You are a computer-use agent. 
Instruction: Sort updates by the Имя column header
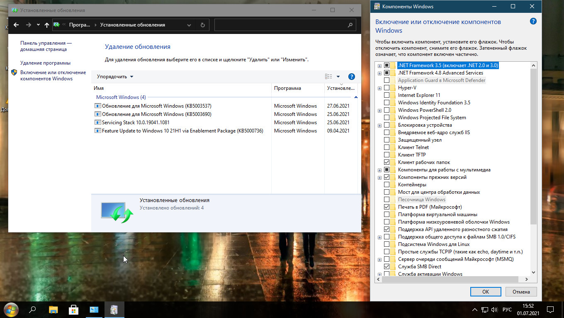pos(99,88)
